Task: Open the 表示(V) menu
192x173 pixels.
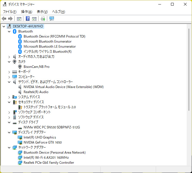Action: point(42,12)
